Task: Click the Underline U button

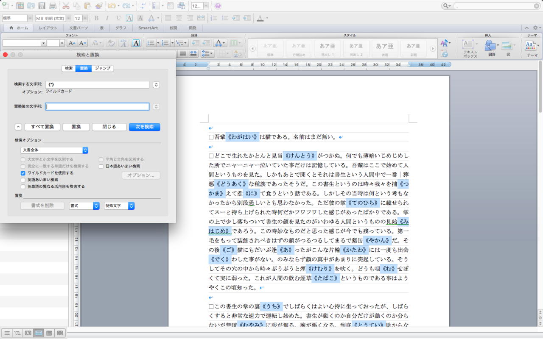Action: pyautogui.click(x=118, y=18)
